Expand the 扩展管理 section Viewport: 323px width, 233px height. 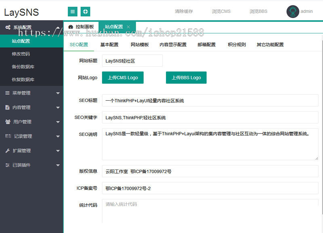(58, 150)
